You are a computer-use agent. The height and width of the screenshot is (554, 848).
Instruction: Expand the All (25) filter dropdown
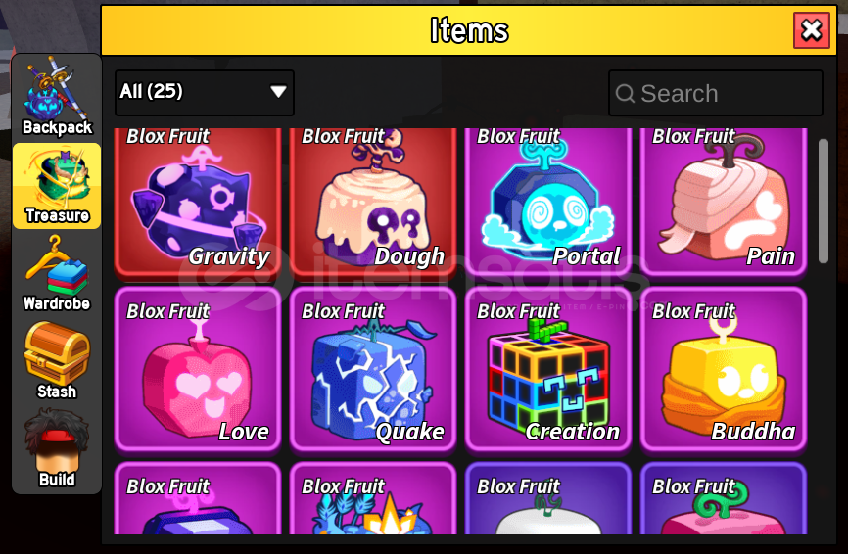[x=205, y=92]
